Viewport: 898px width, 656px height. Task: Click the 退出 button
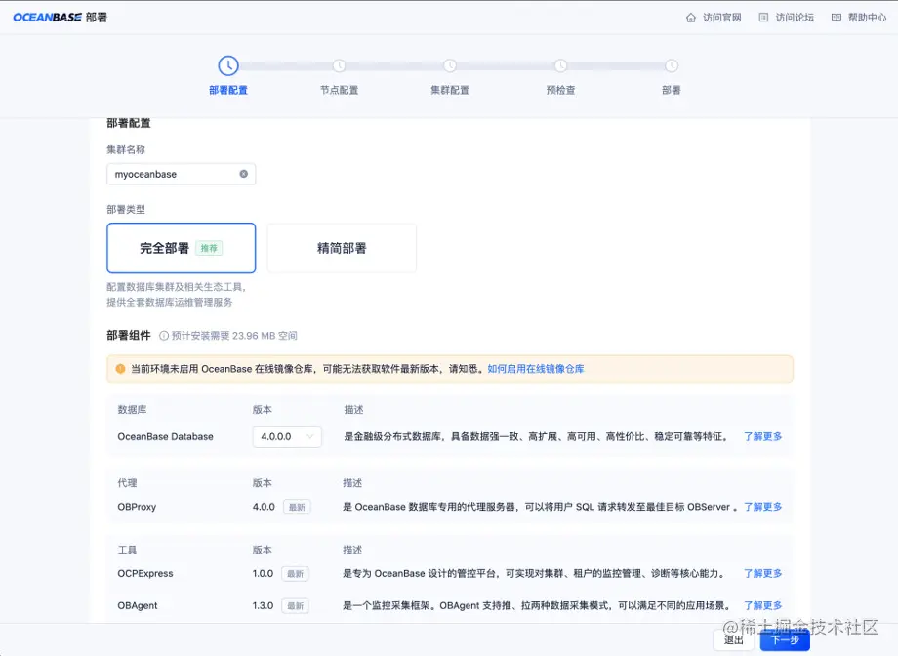pos(733,640)
